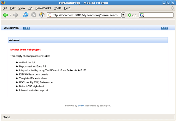Viewport: 176px width, 121px height.
Task: Click the Firefox activity throbber icon
Action: 173,8
